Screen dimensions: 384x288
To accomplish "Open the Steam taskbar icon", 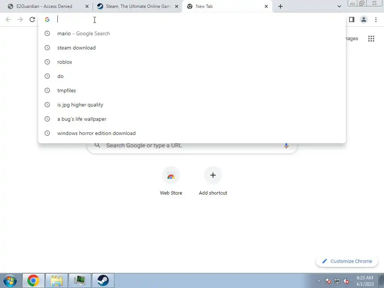I will (103, 280).
